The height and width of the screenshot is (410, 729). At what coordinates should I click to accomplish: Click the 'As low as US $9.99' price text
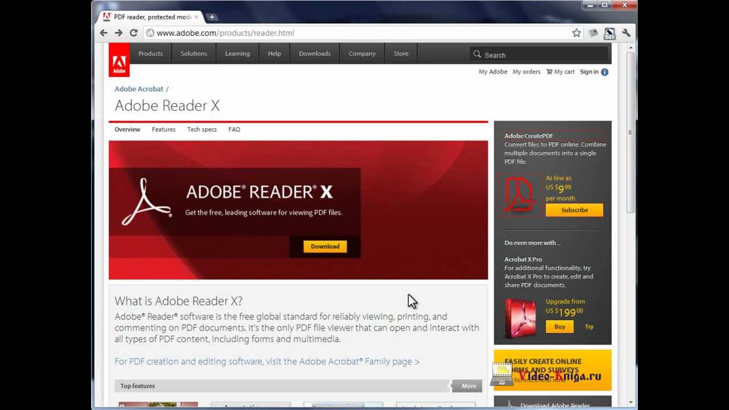(560, 188)
